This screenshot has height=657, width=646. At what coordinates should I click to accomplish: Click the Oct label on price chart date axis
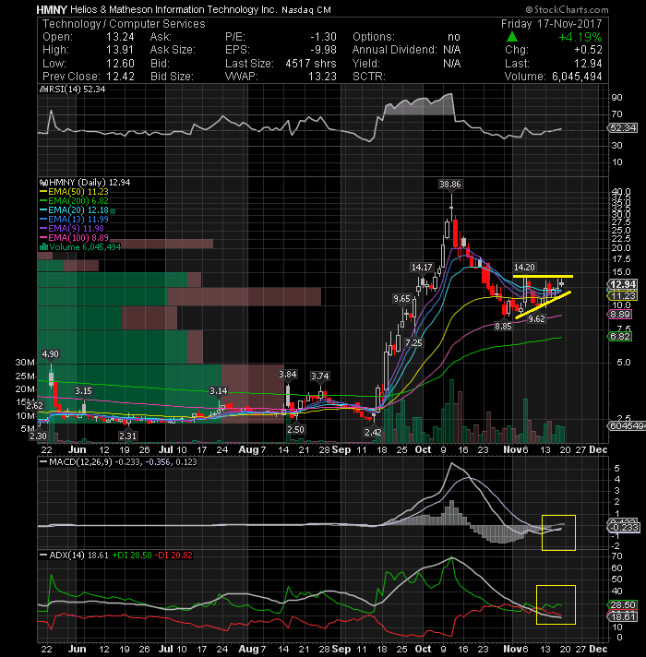(x=423, y=449)
